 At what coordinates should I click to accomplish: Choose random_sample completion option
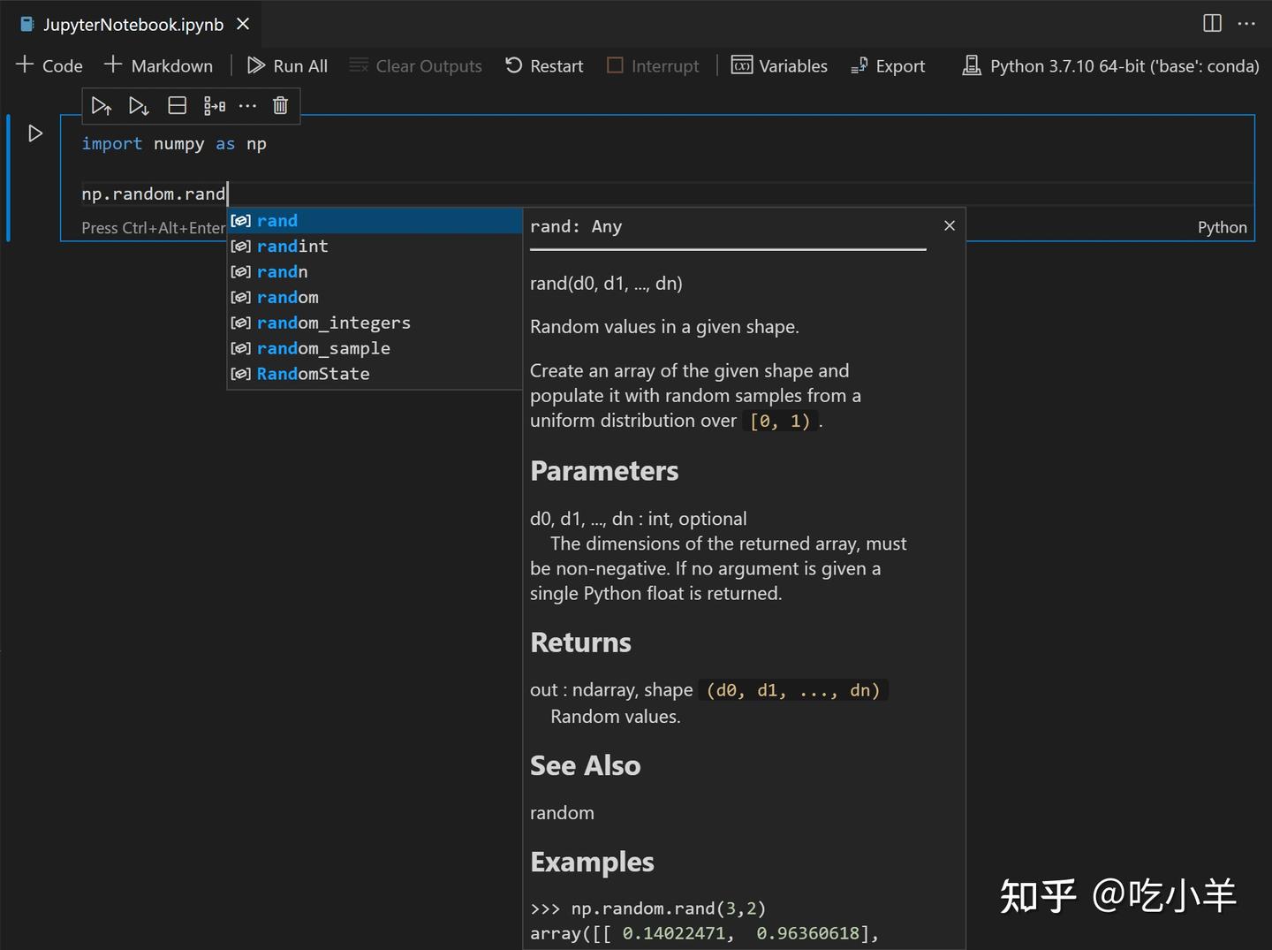pos(323,348)
